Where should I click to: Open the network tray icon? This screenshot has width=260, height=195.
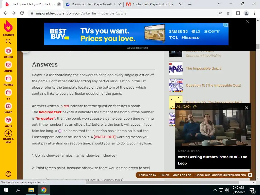pyautogui.click(x=221, y=190)
